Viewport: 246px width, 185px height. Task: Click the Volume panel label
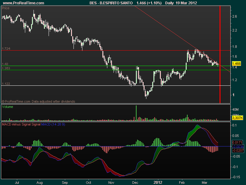coord(7,107)
